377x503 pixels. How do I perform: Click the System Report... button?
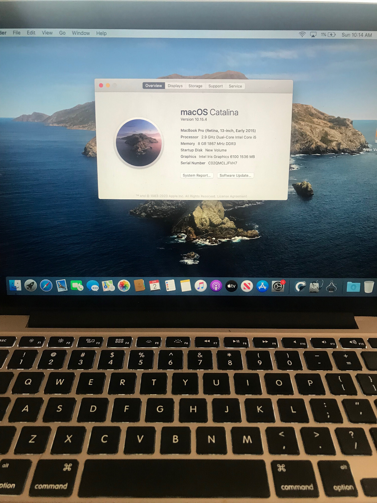(x=197, y=175)
